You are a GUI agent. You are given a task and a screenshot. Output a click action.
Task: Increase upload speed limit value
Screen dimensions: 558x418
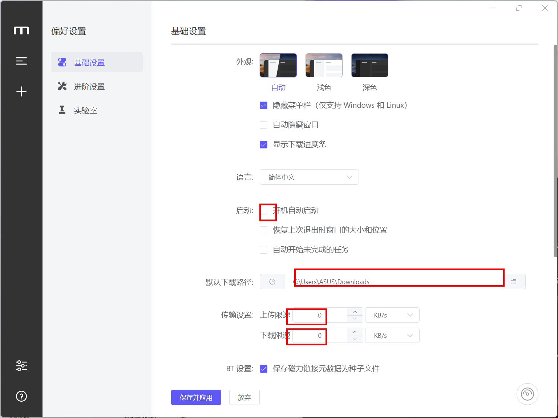coord(355,312)
